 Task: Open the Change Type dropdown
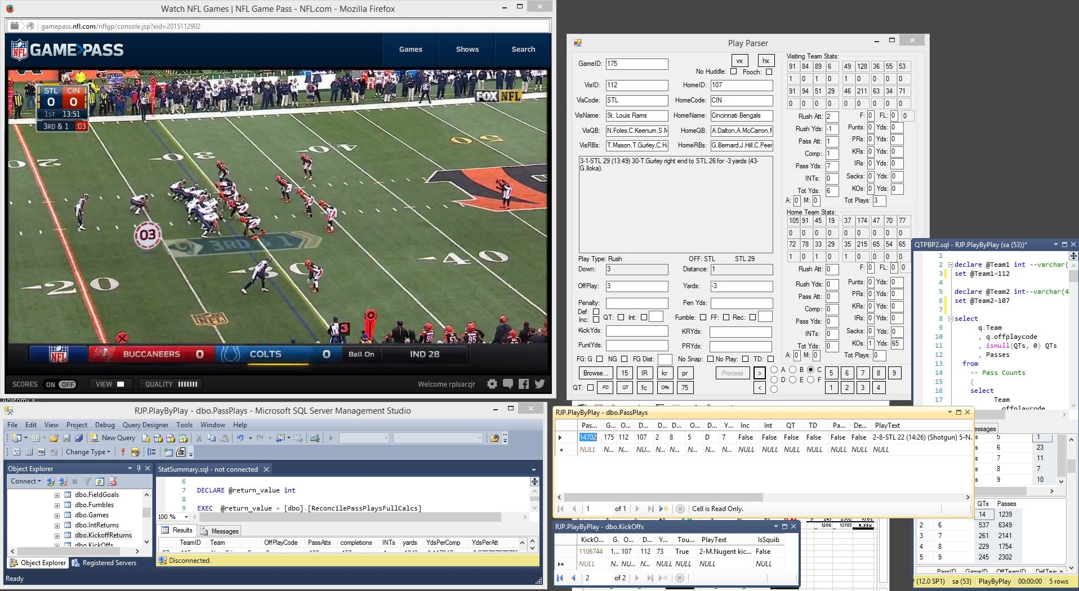tap(88, 452)
